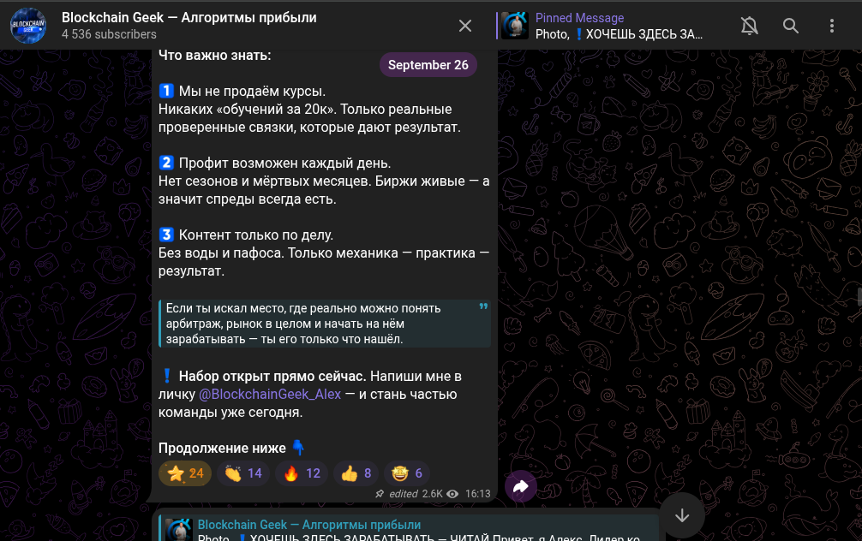The image size is (862, 541).
Task: Jump to bottom with the down arrow button
Action: tap(682, 515)
